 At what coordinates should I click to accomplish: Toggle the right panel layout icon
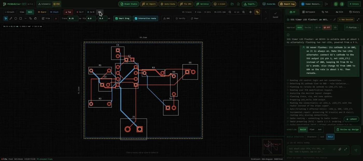pos(342,4)
